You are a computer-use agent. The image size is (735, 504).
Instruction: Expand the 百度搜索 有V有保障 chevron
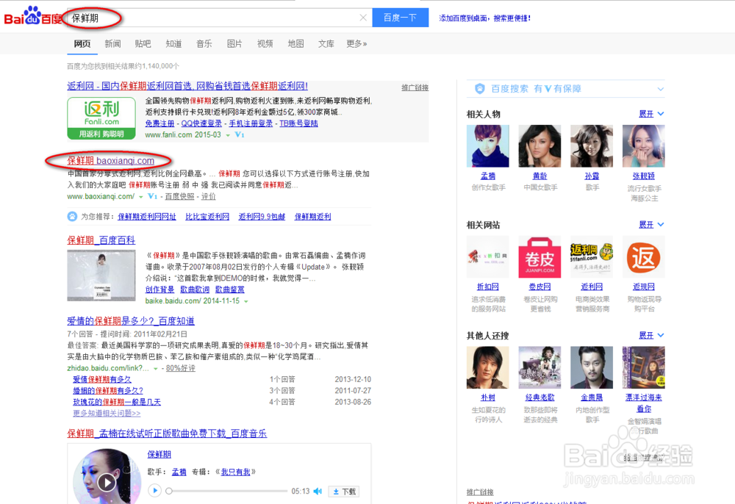pyautogui.click(x=661, y=89)
